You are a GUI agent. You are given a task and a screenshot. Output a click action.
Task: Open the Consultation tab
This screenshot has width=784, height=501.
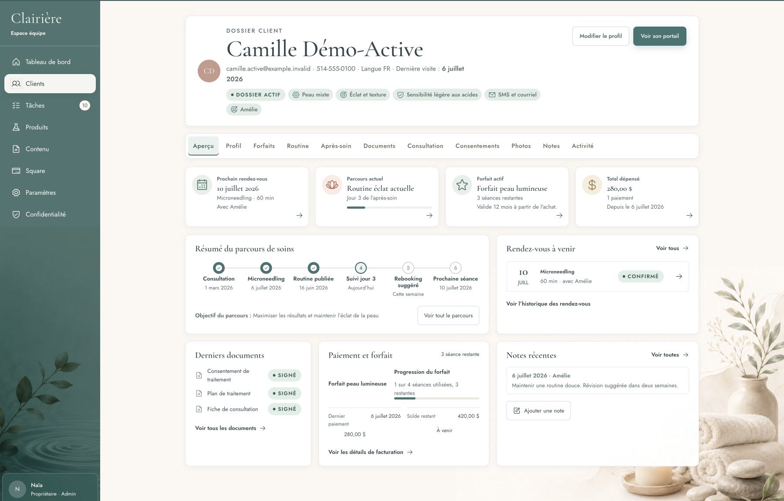pos(425,146)
